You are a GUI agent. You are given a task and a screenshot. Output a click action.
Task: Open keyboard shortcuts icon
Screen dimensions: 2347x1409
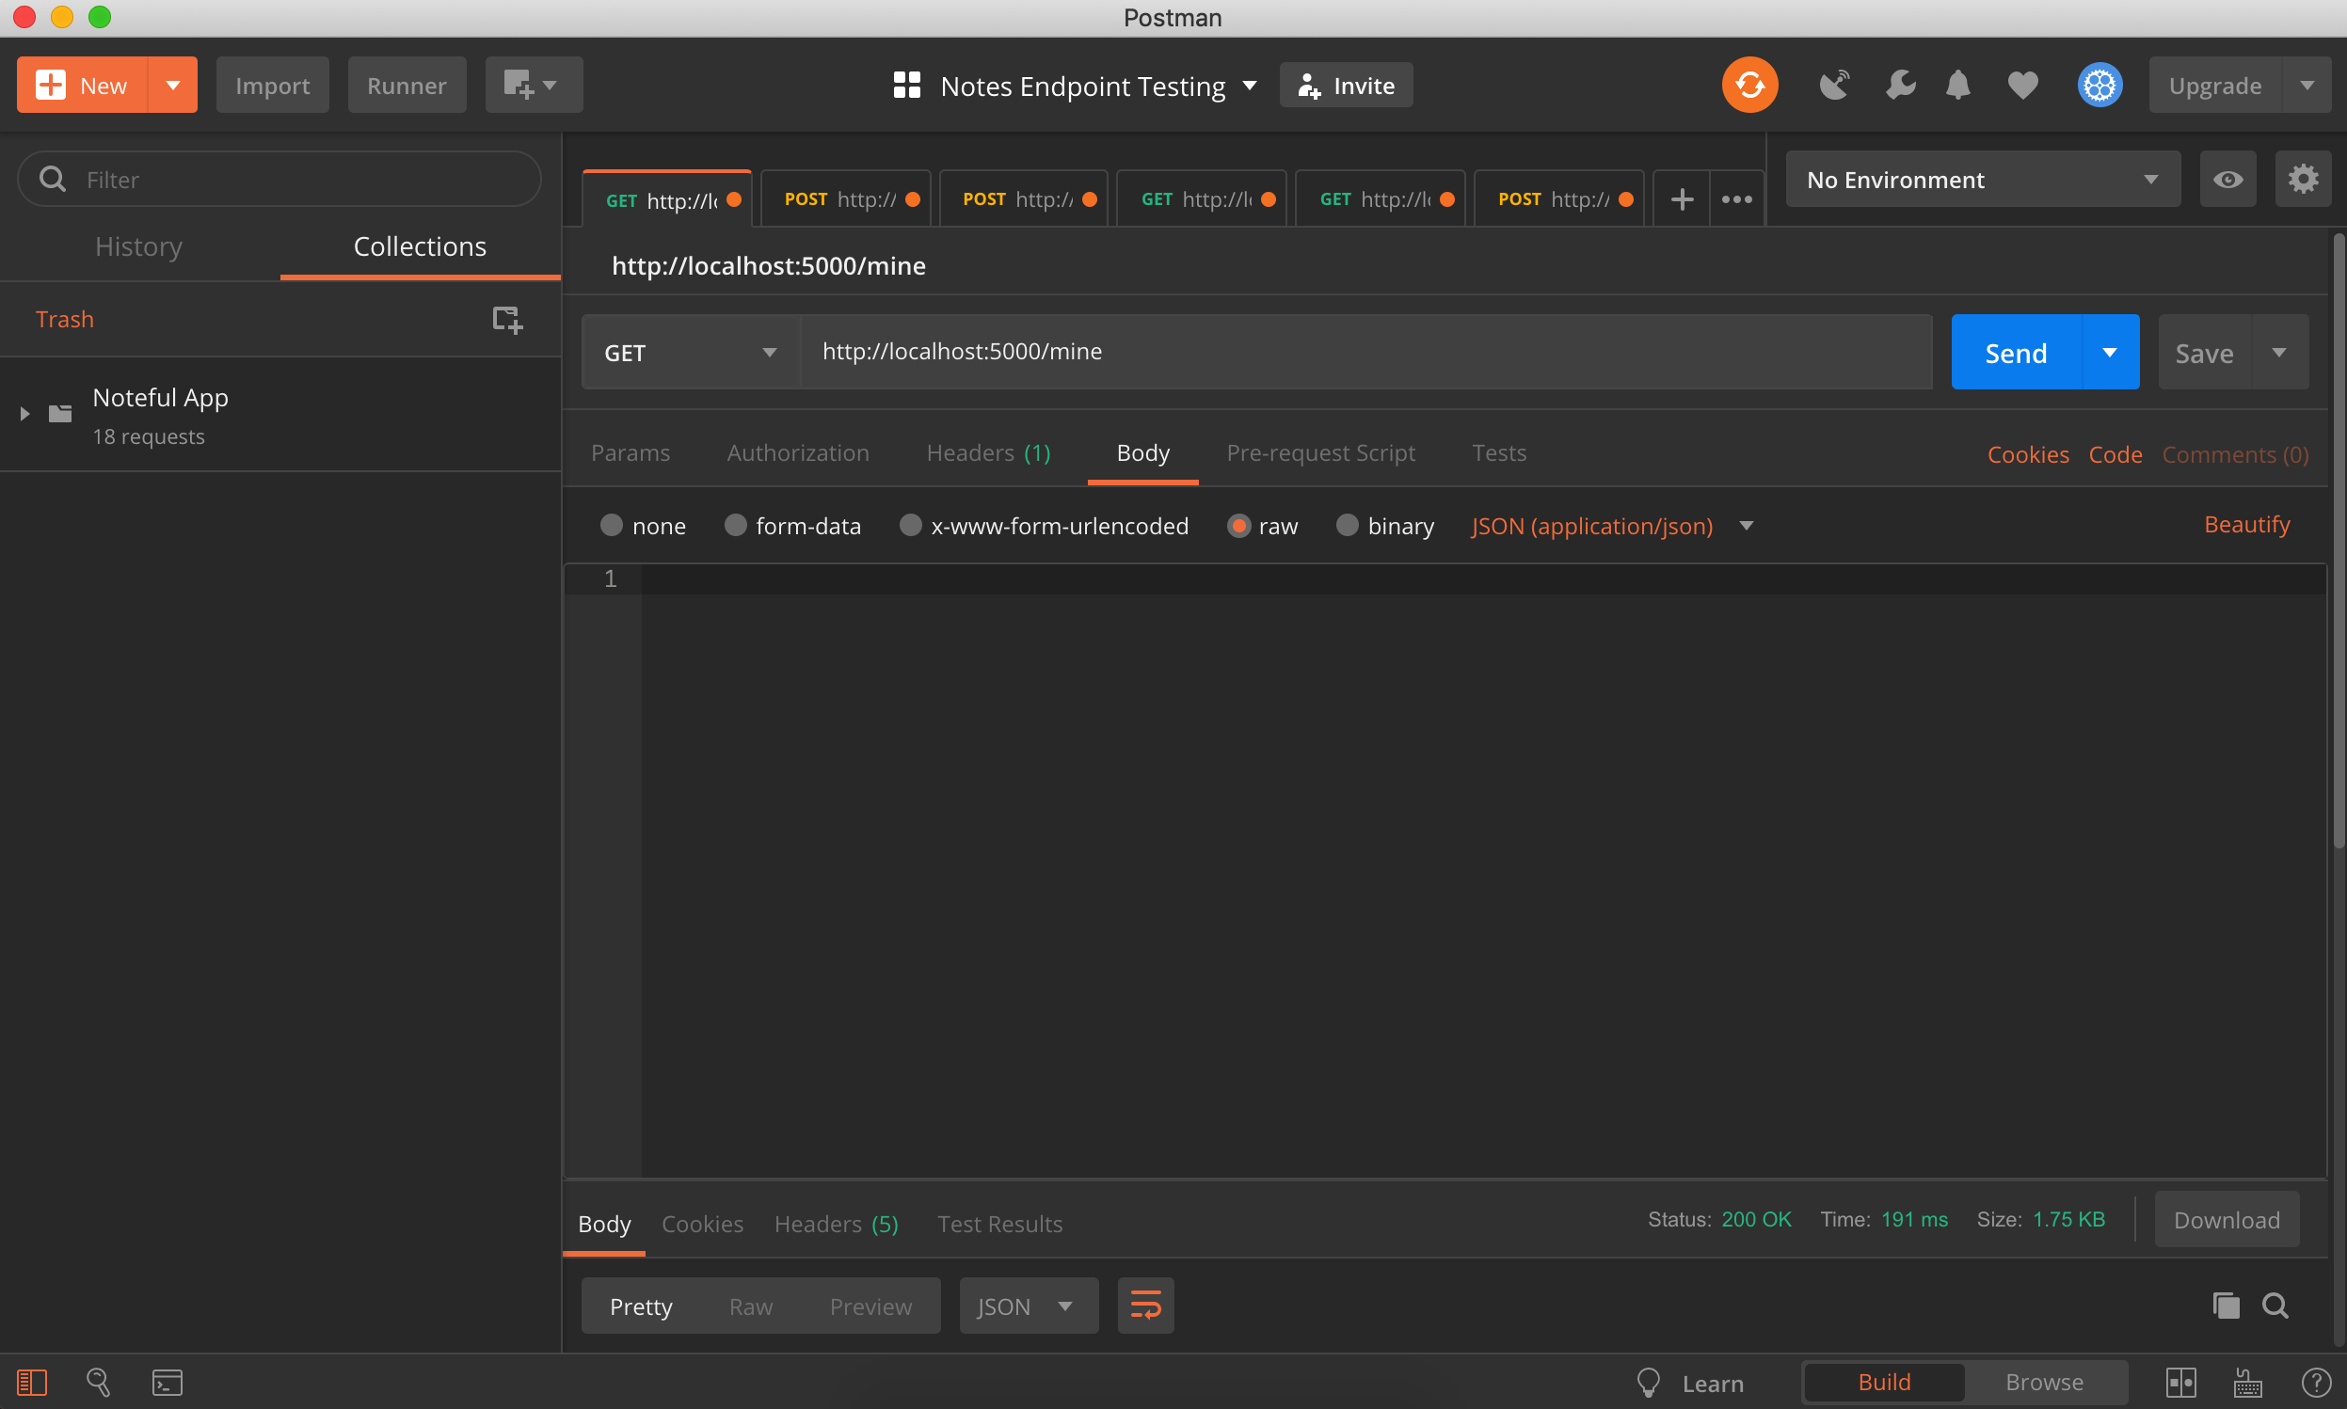(2247, 1382)
